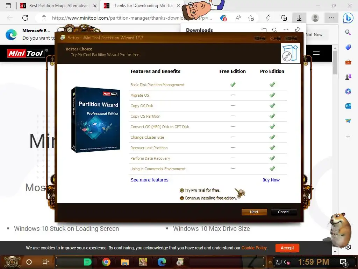Close the Thanks for Downloading tab

[179, 6]
